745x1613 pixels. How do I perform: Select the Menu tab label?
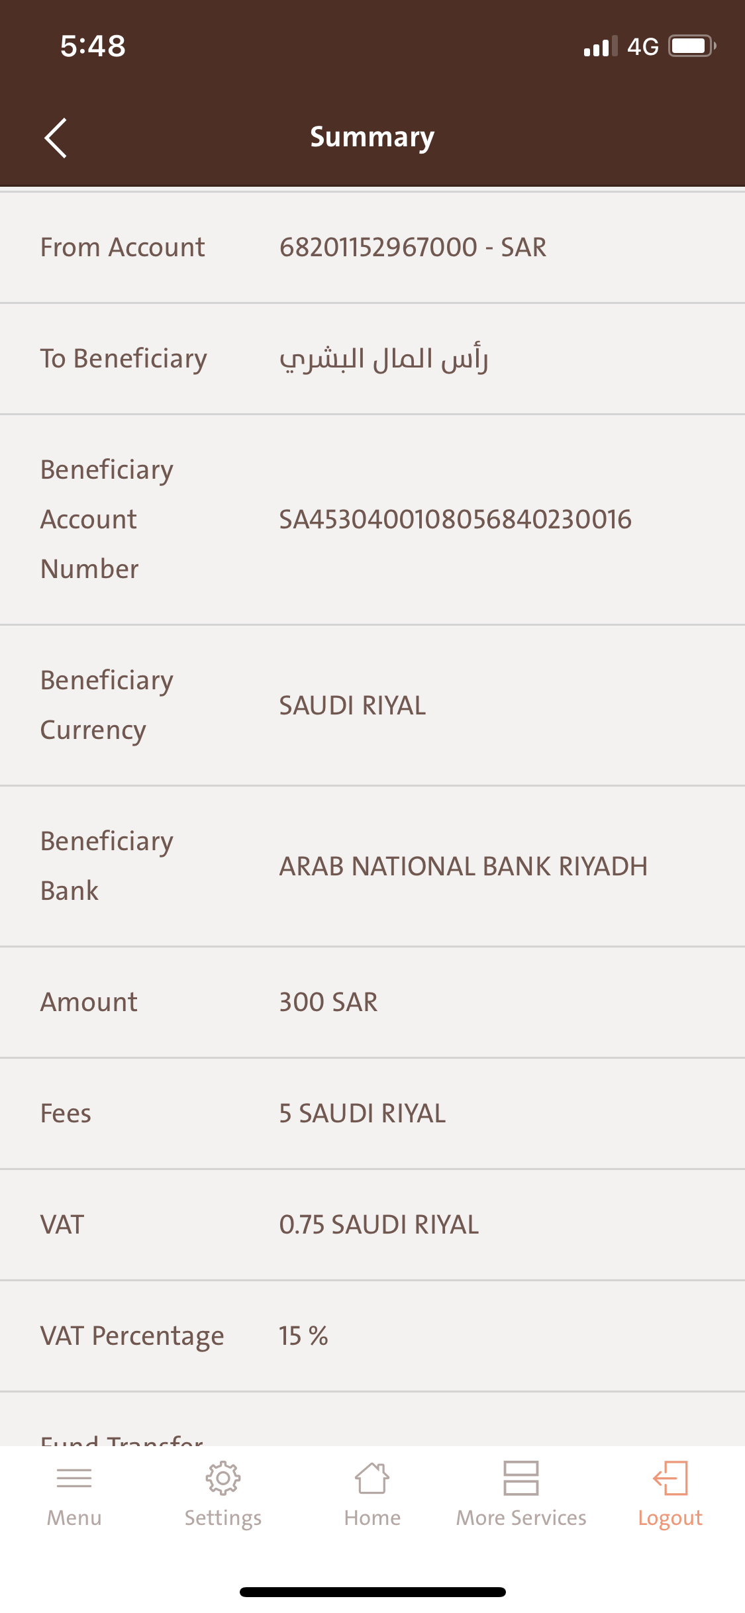click(x=74, y=1518)
